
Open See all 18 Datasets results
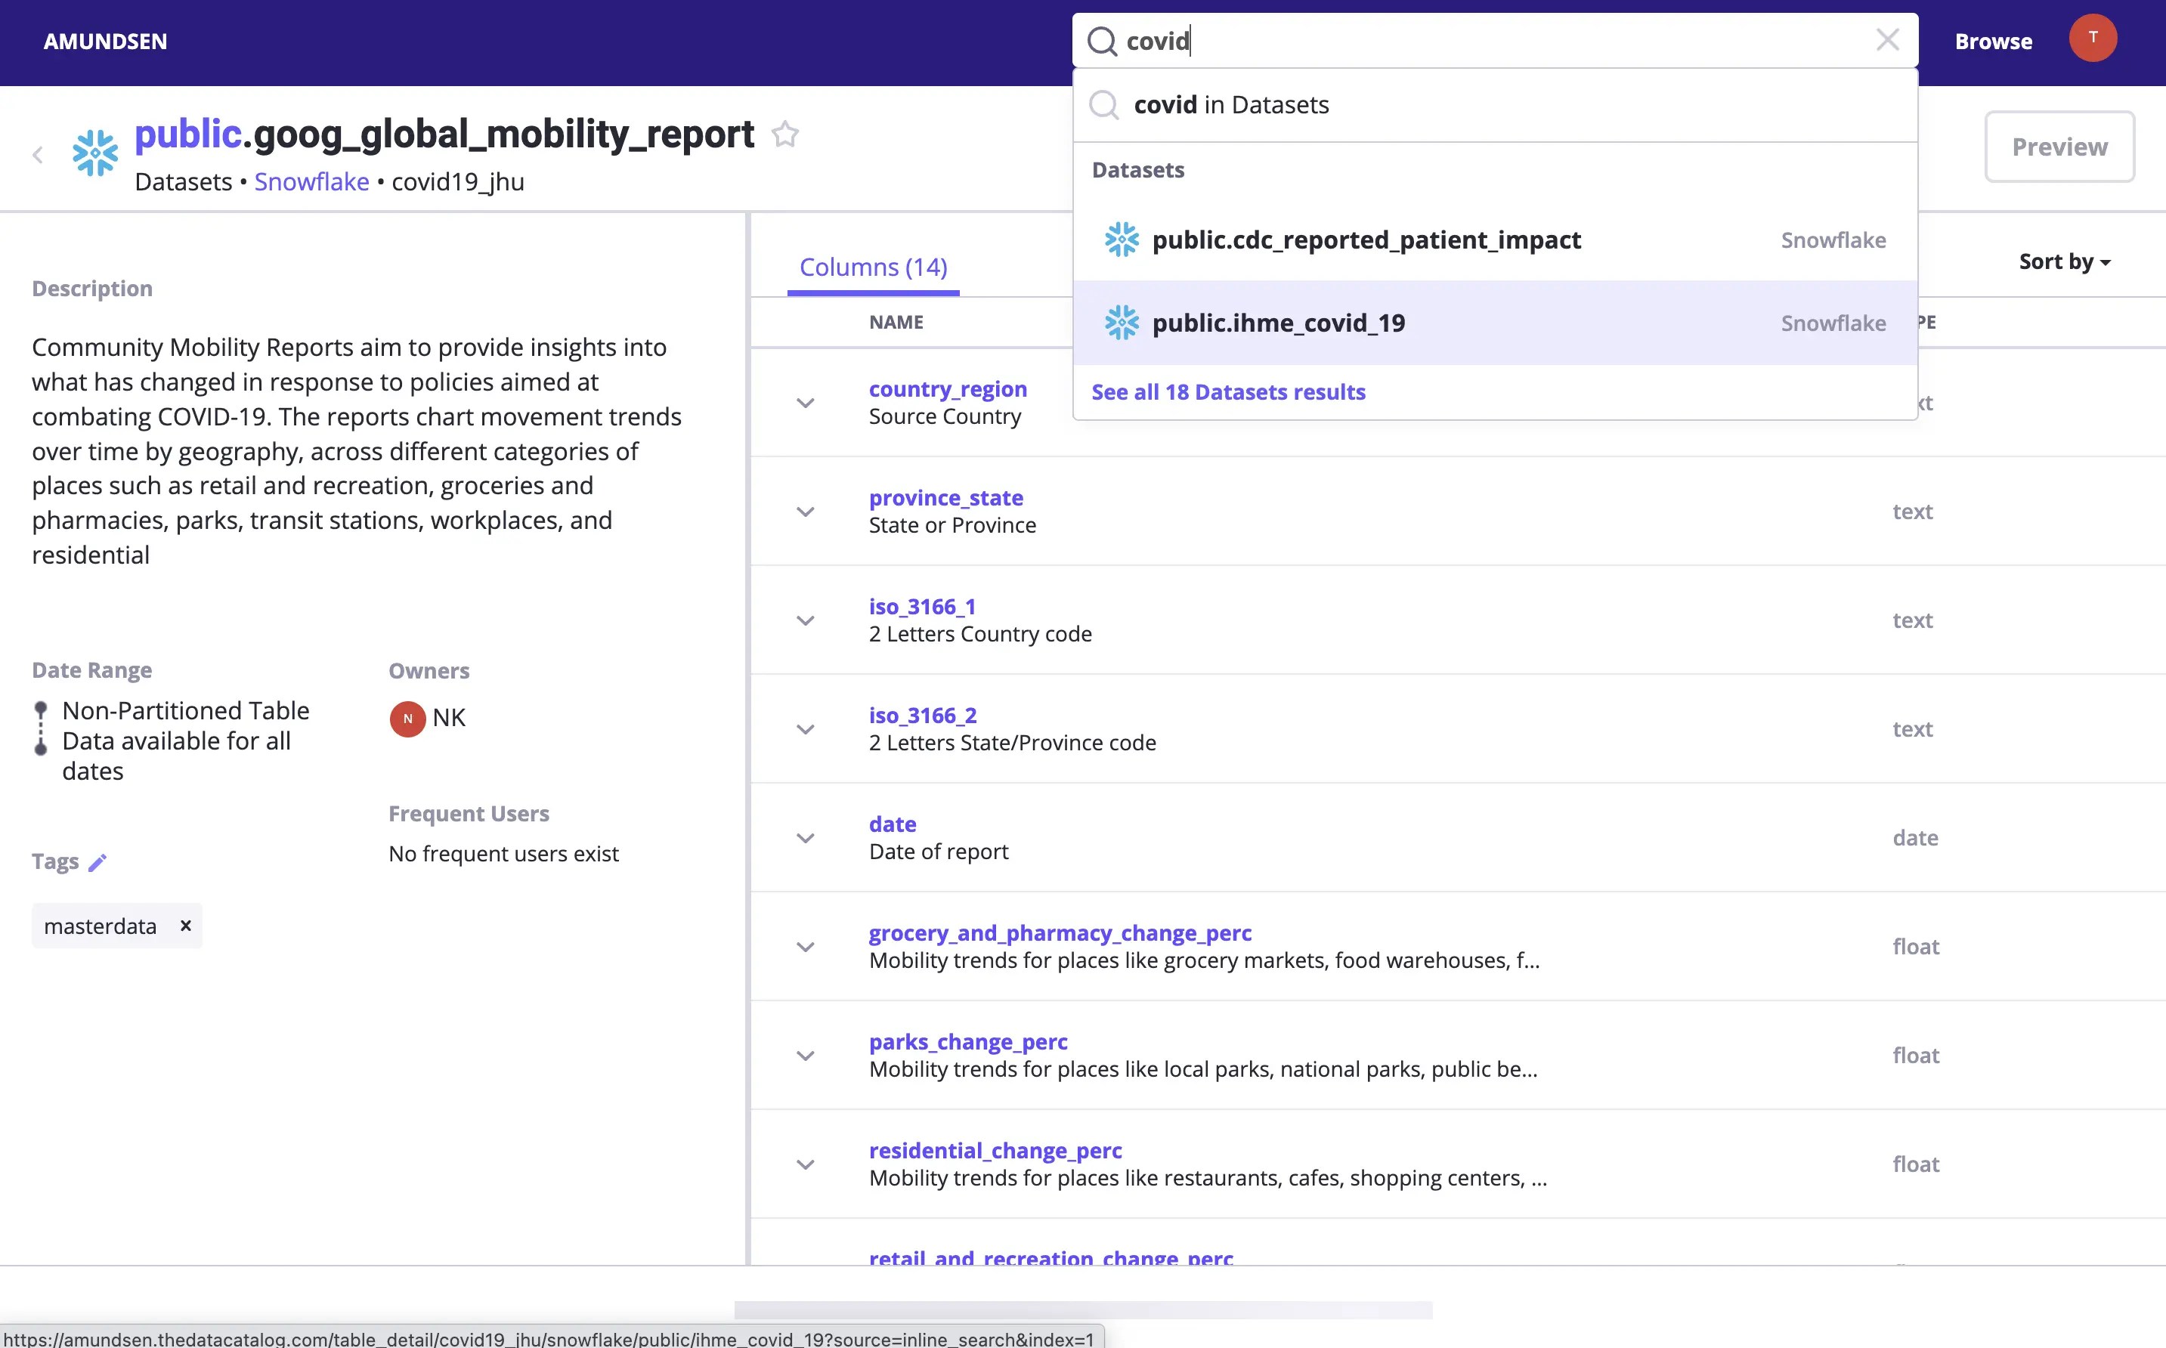coord(1228,392)
